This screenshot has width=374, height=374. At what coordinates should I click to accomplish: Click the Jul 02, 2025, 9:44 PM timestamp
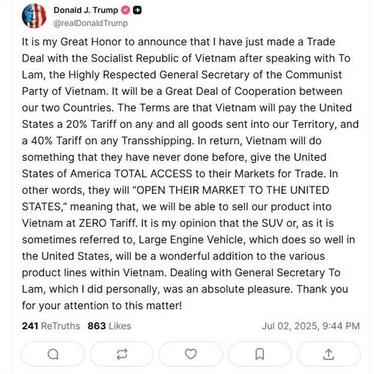[x=311, y=326]
